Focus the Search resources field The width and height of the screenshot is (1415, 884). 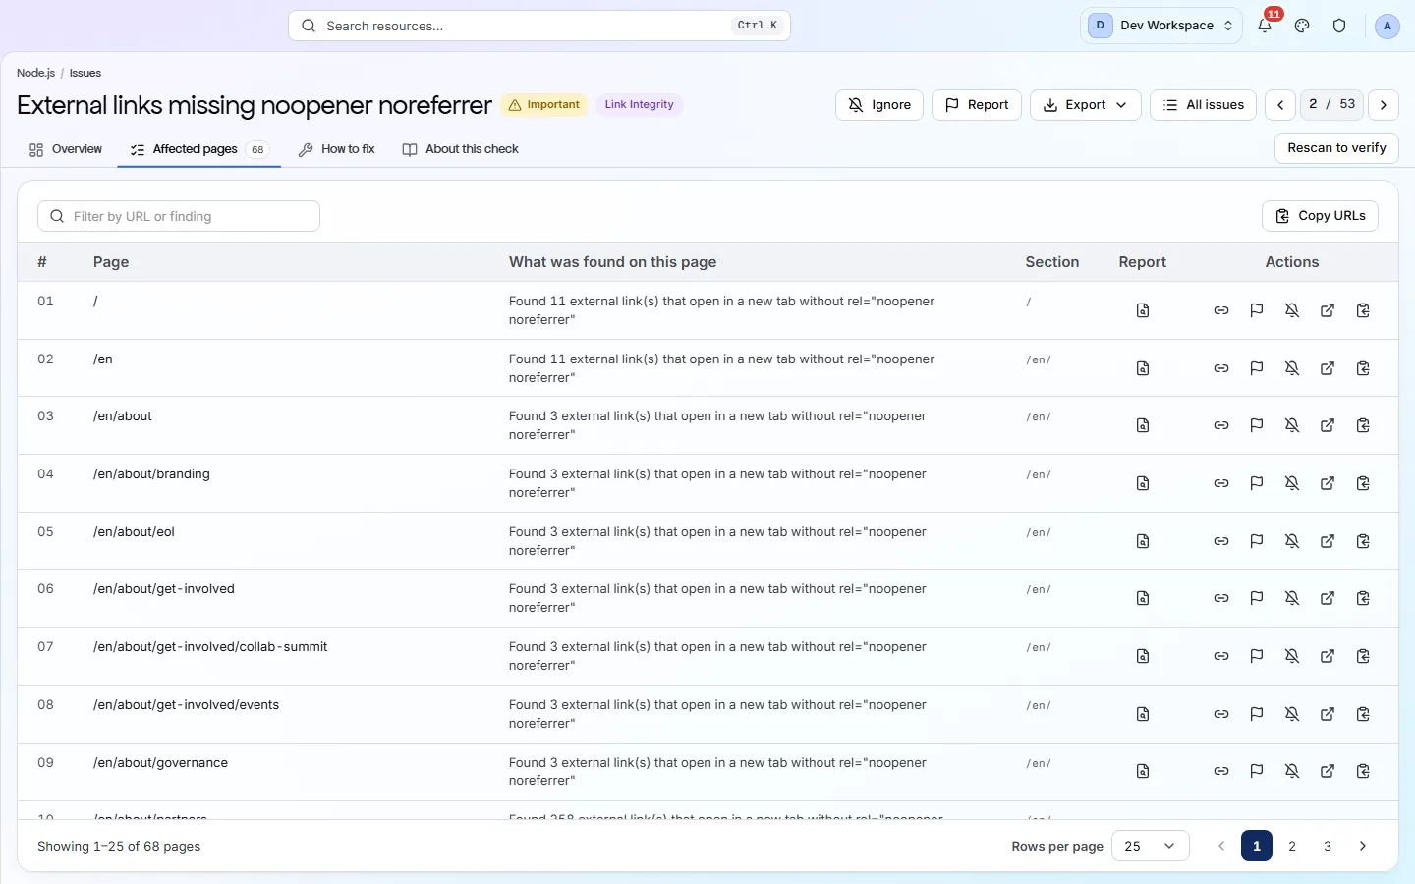pos(539,26)
